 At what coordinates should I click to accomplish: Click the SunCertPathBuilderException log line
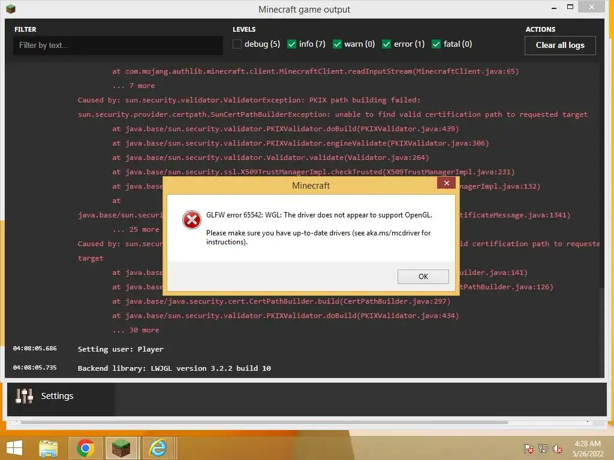click(x=333, y=114)
